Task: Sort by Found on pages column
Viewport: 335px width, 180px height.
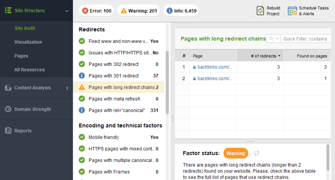Action: pyautogui.click(x=307, y=56)
